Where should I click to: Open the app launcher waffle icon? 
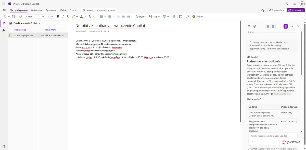click(x=4, y=4)
